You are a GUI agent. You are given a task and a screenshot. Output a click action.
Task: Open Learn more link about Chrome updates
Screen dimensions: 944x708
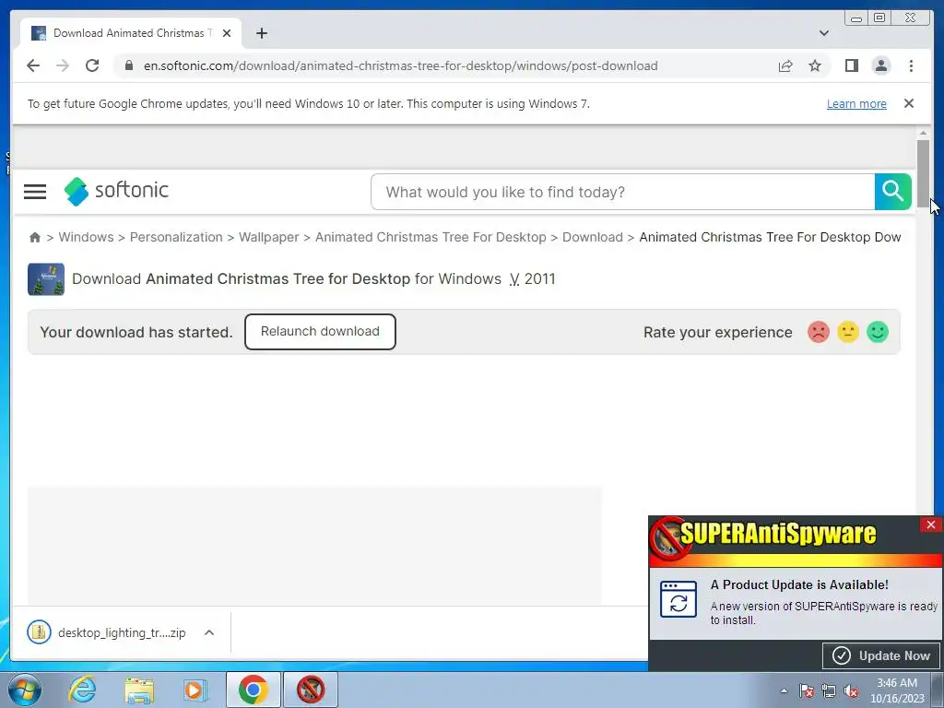[x=856, y=103]
